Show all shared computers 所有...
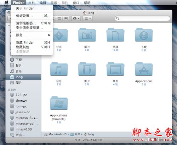This screenshot has width=177, height=145. pos(23,135)
